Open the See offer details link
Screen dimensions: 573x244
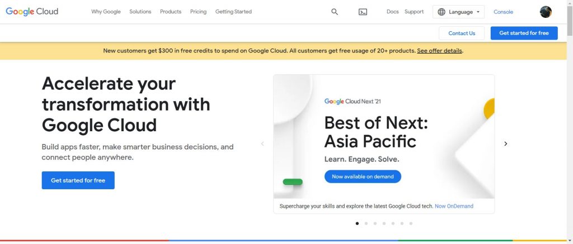click(x=440, y=51)
